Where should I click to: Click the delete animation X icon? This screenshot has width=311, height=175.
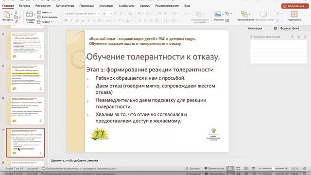pos(305,37)
